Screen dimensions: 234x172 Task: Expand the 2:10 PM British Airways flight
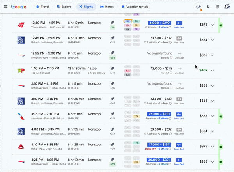tap(213, 86)
